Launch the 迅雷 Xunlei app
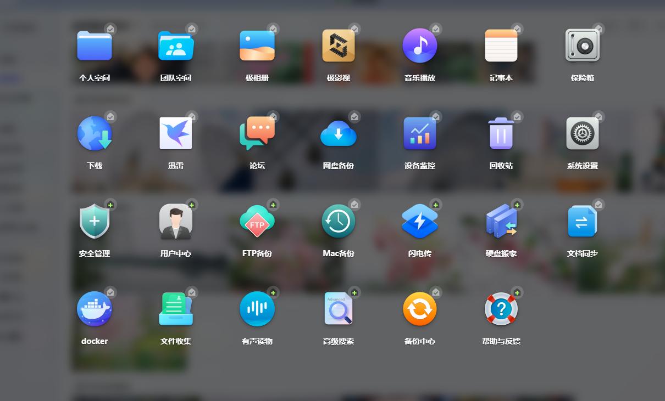Viewport: 665px width, 401px height. coord(176,134)
